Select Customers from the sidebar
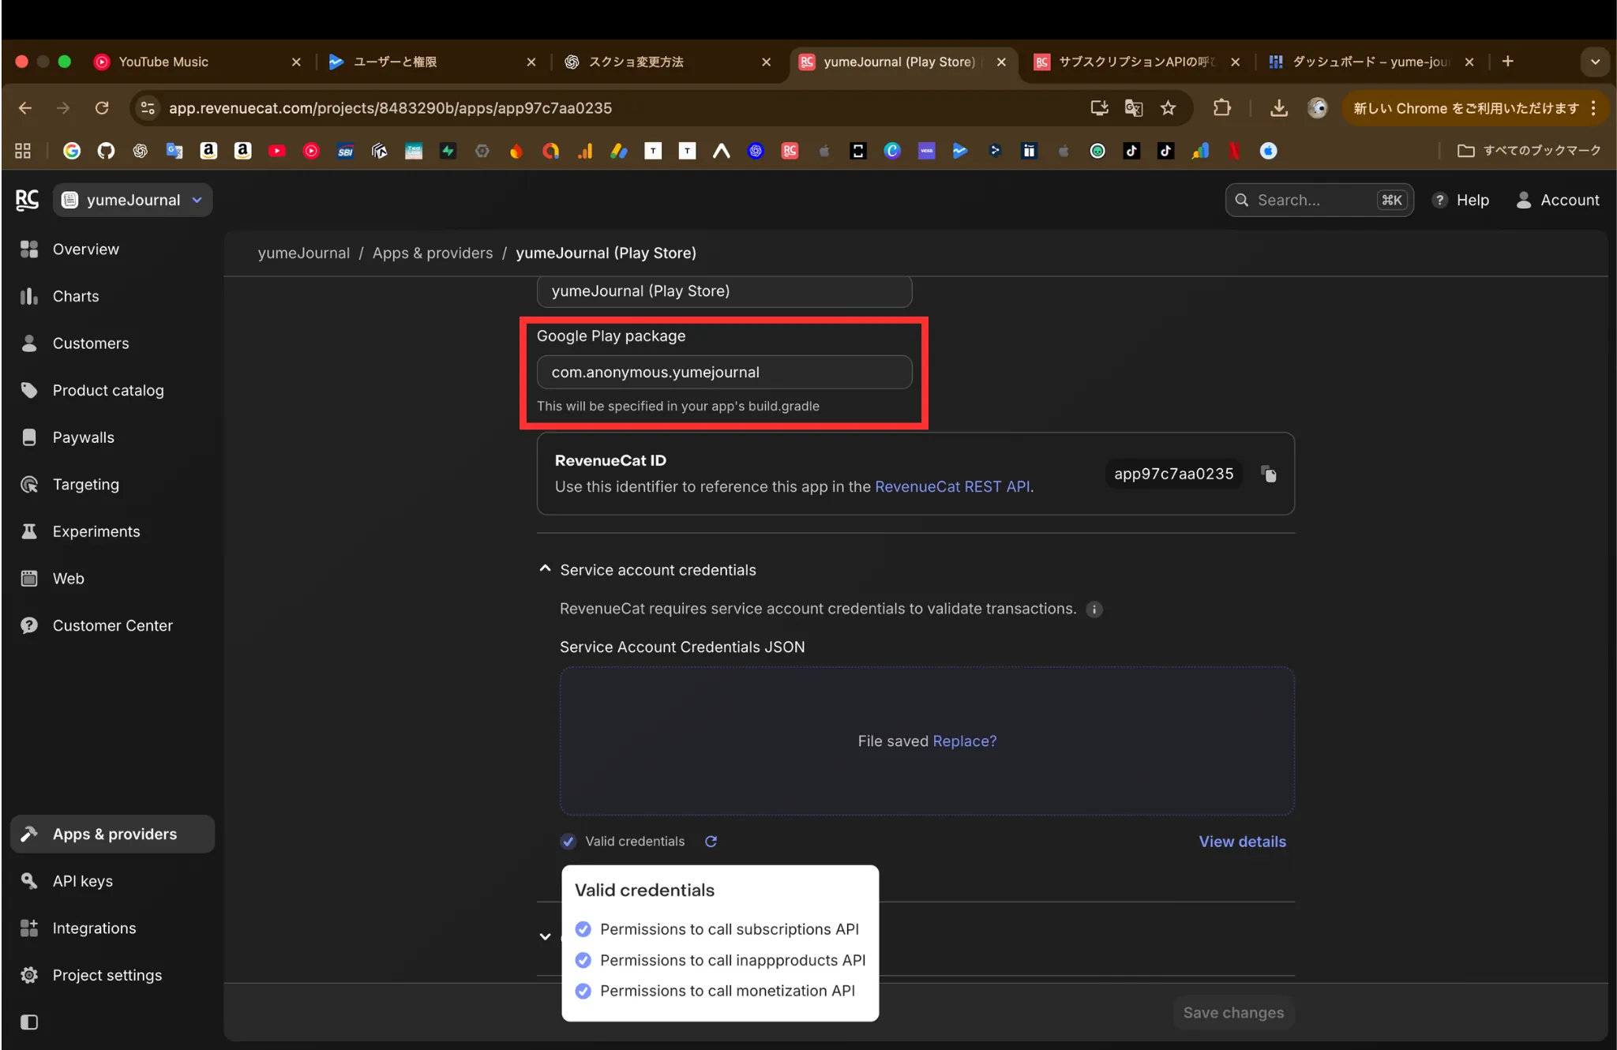This screenshot has height=1050, width=1617. coord(90,343)
